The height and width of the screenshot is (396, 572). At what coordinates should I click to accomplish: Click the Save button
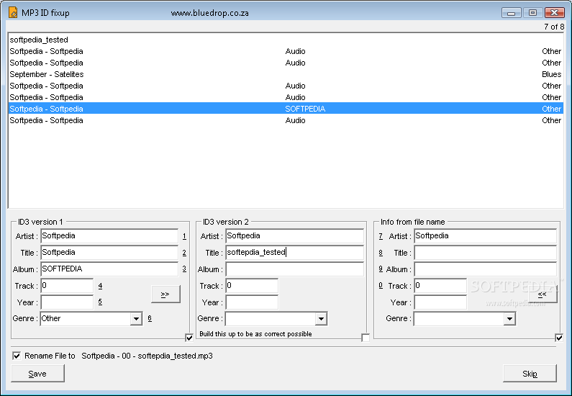coord(37,374)
